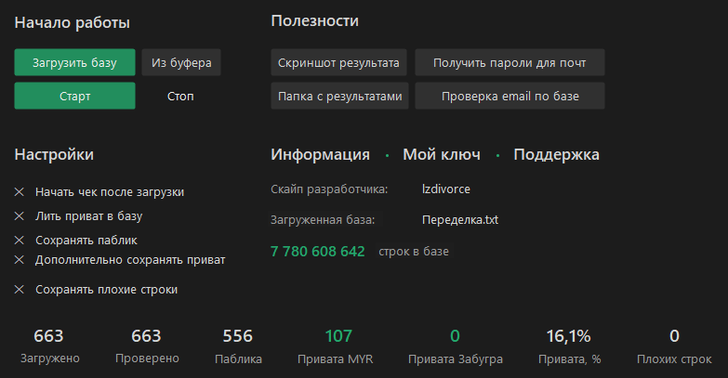
Task: Click the 663 Проверено counter
Action: (x=147, y=345)
